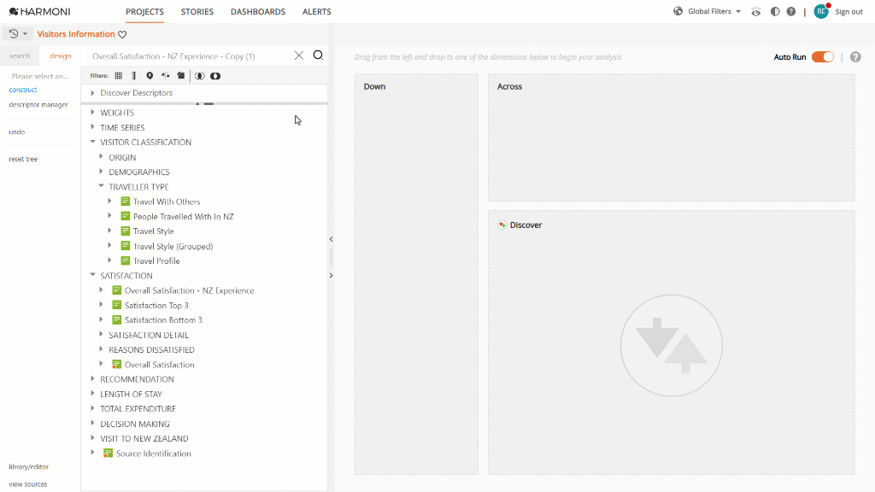The image size is (875, 492).
Task: Click the folder filter icon in filters toolbar
Action: (x=180, y=76)
